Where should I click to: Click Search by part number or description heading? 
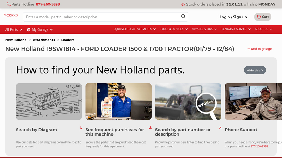pos(183,132)
